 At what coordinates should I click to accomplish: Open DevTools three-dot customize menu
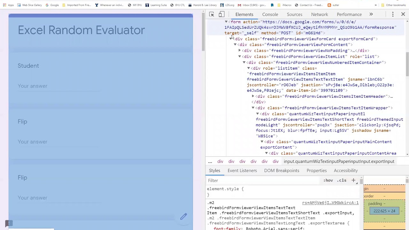[x=393, y=14]
